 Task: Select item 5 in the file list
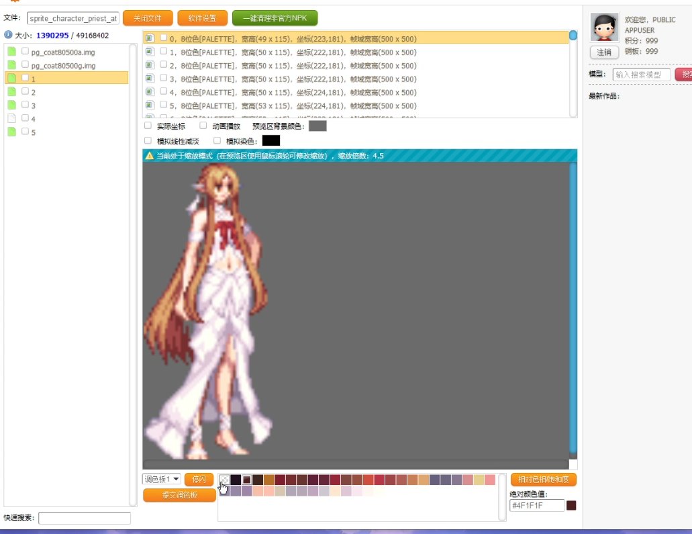(66, 131)
